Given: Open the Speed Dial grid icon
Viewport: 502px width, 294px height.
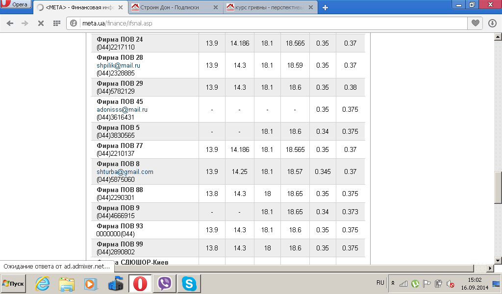Looking at the screenshot, I should click(57, 24).
